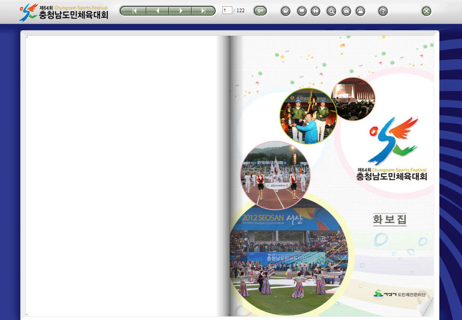Close the e-book viewer
Screen dimensions: 462x320
coord(426,11)
